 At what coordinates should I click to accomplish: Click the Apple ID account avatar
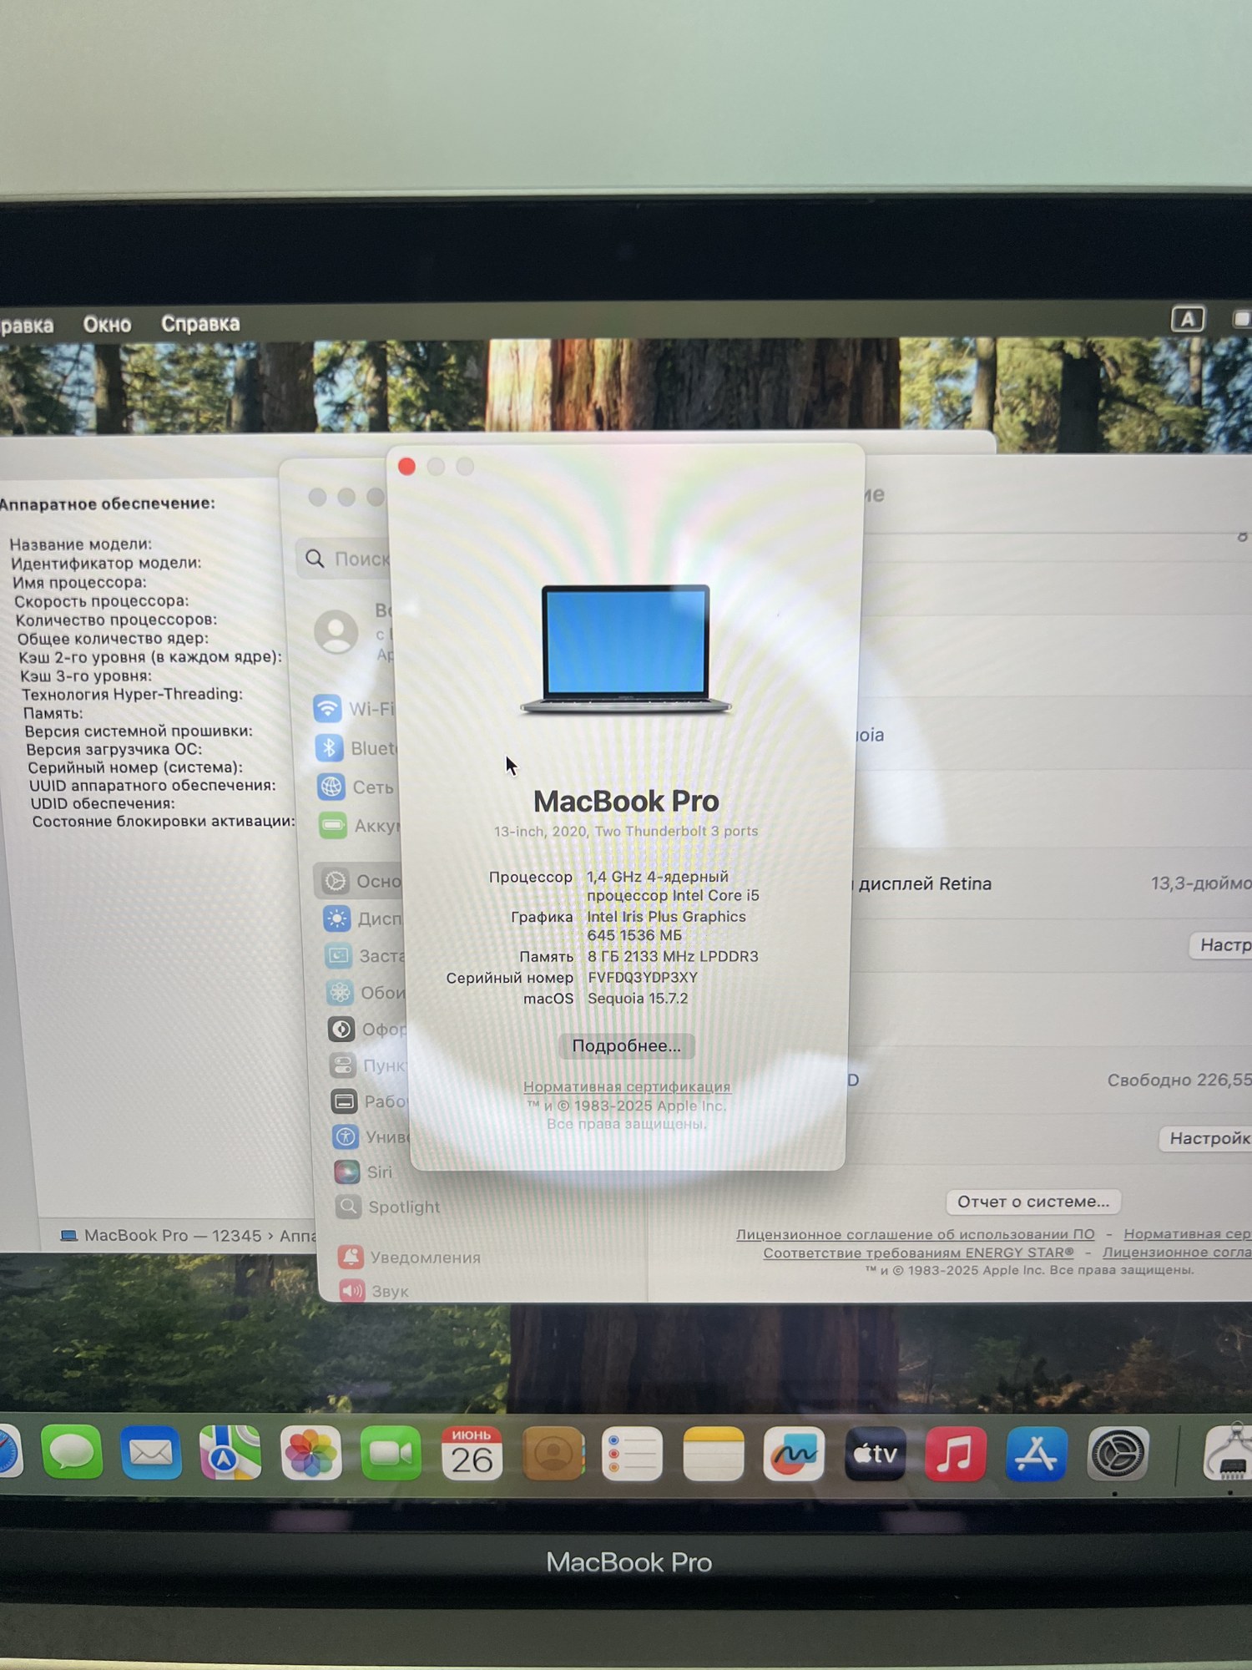pos(336,631)
